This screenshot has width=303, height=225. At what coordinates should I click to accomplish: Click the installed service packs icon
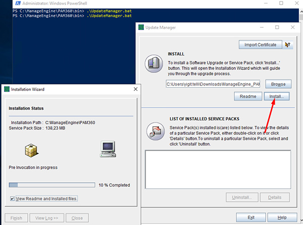[x=156, y=131]
